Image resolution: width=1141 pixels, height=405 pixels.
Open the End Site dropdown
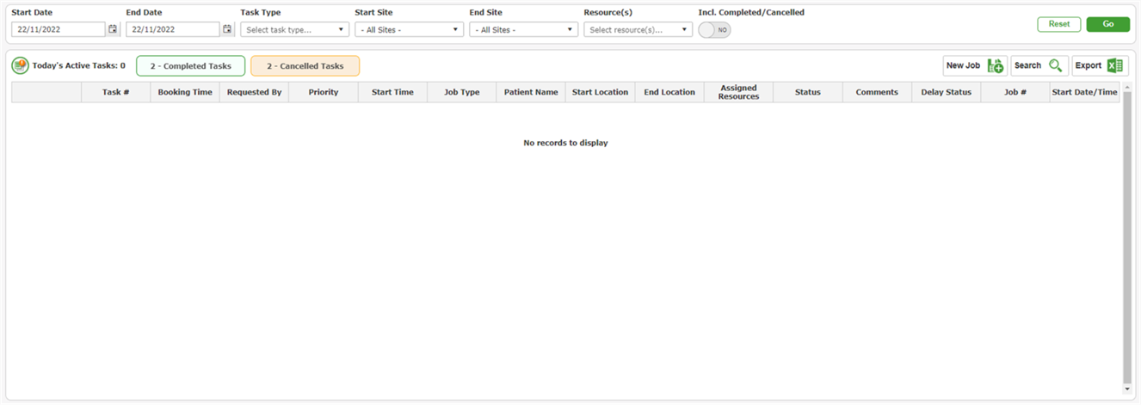pyautogui.click(x=524, y=29)
